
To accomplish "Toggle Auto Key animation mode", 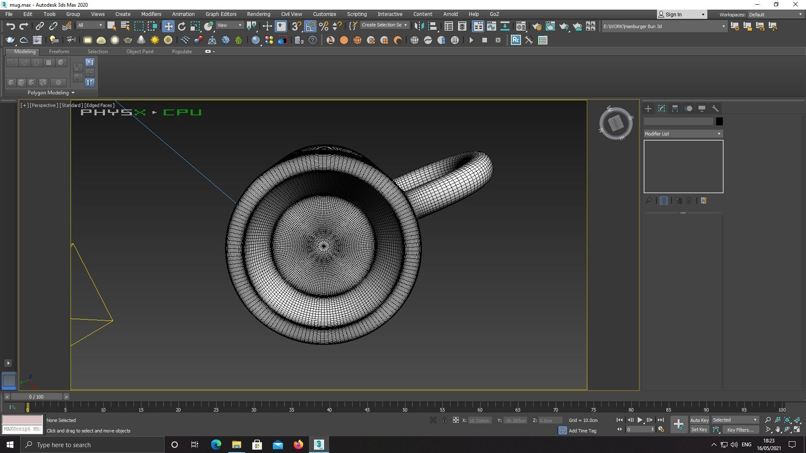I will coord(699,420).
